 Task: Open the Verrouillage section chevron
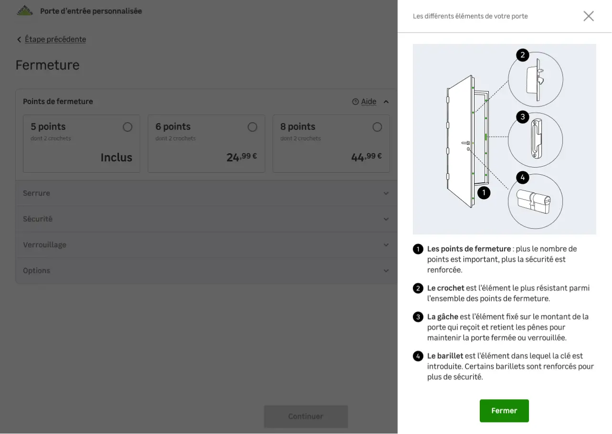pos(386,245)
